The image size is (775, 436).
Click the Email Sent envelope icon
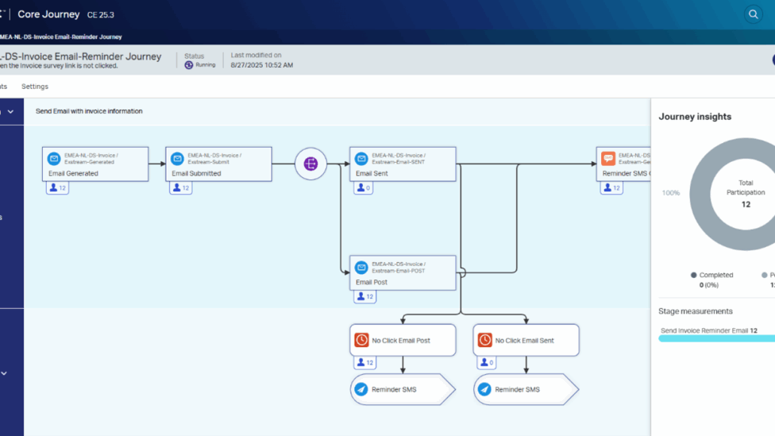(x=361, y=159)
